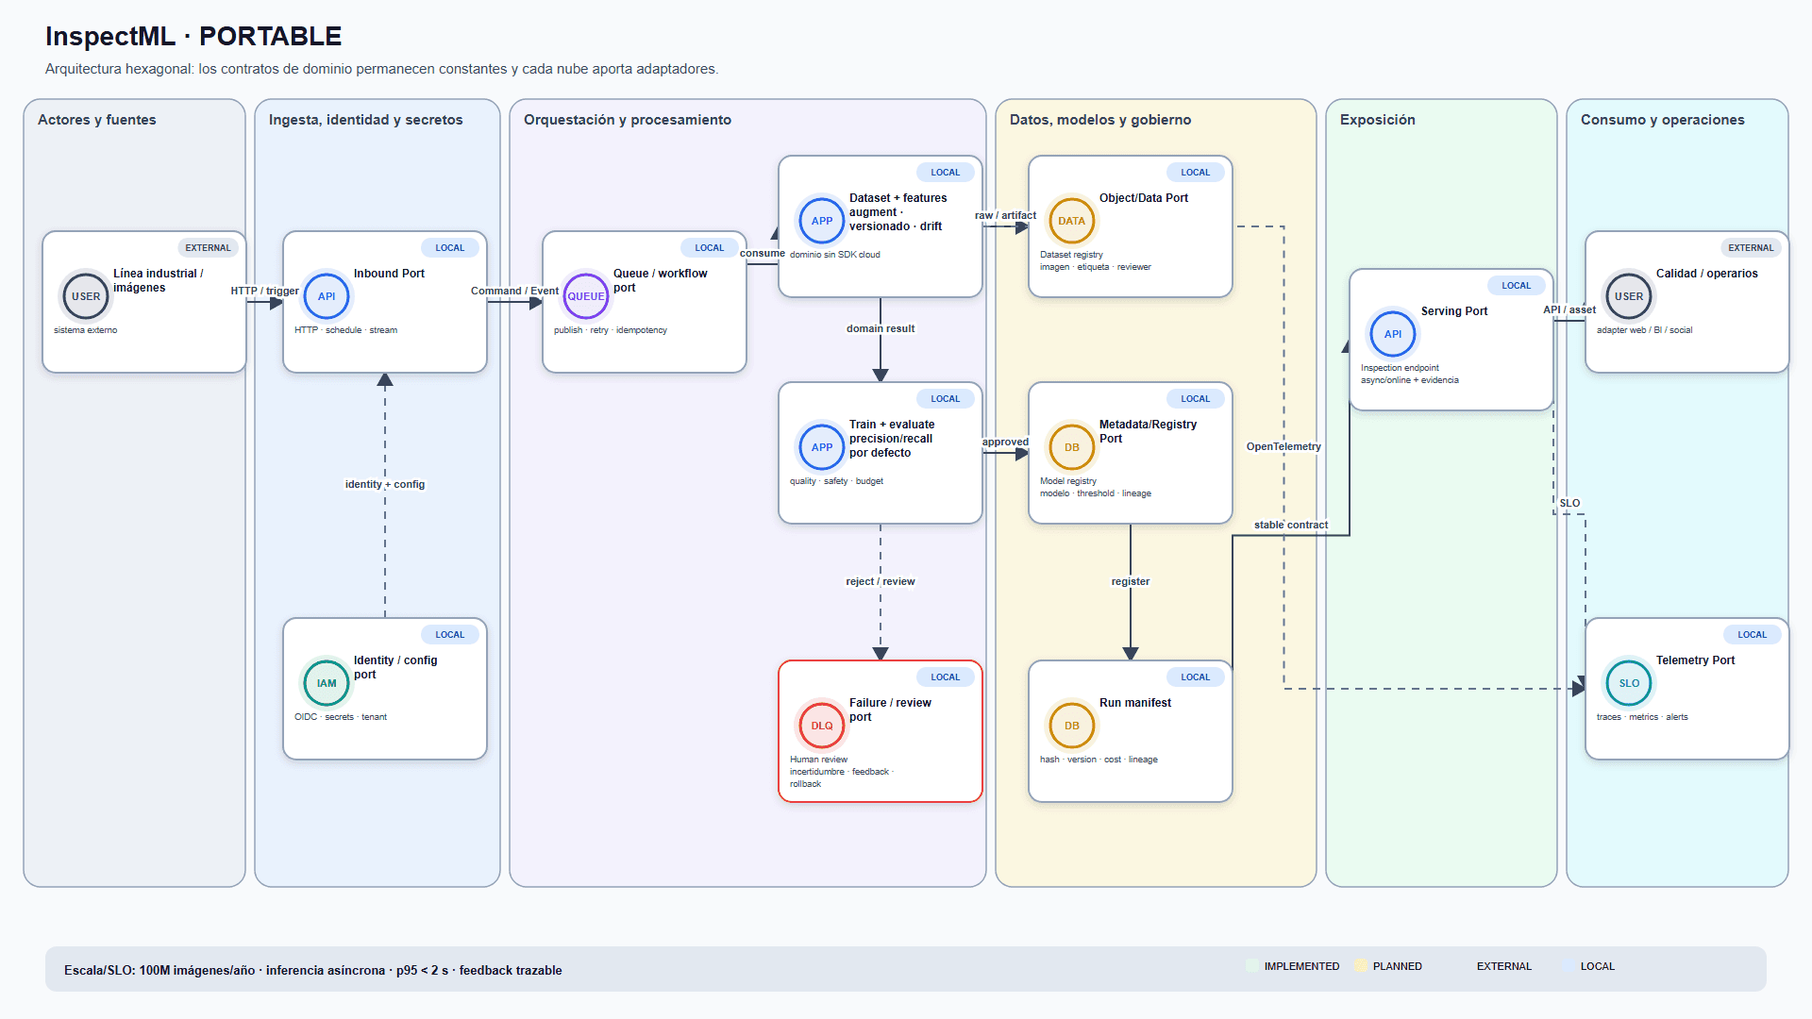The height and width of the screenshot is (1019, 1812).
Task: Click the SLO icon in Telemetry Port card
Action: [1629, 683]
